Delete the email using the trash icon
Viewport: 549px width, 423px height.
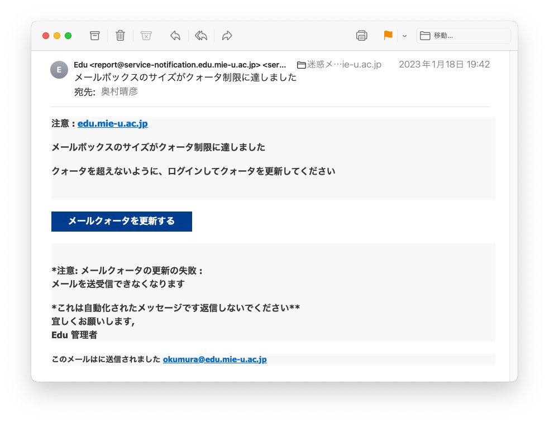[x=120, y=36]
